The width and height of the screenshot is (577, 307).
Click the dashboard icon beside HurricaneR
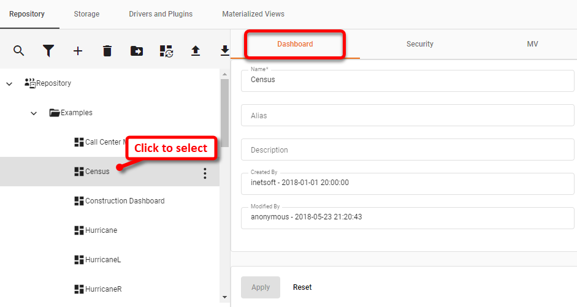(78, 289)
